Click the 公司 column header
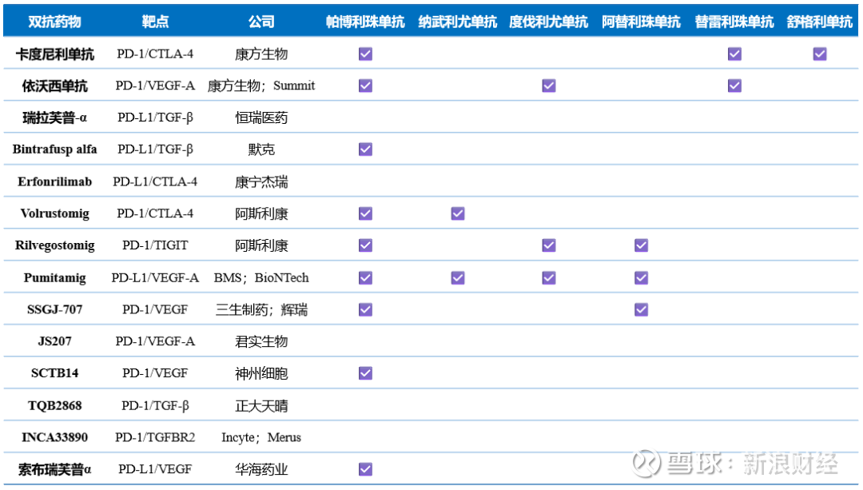Image resolution: width=863 pixels, height=490 pixels. [260, 22]
